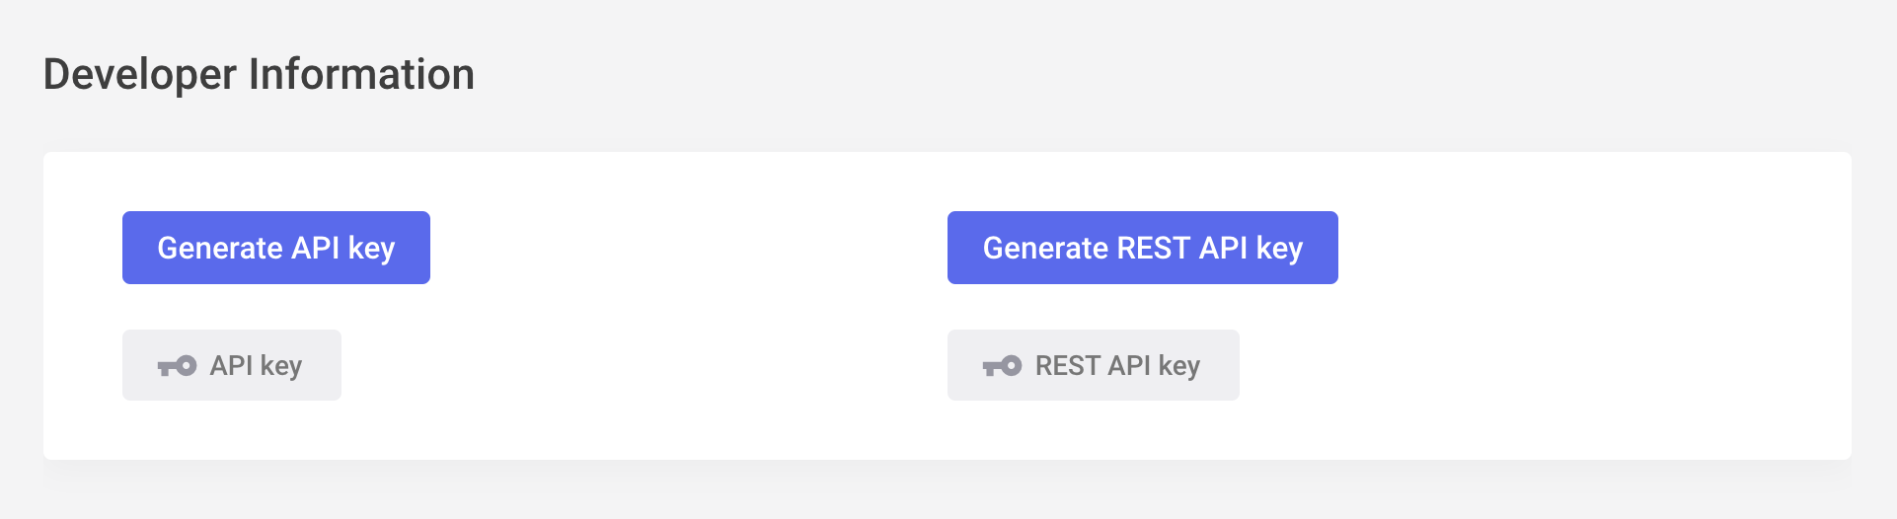Click the Generate API key button
The image size is (1897, 519).
click(276, 248)
